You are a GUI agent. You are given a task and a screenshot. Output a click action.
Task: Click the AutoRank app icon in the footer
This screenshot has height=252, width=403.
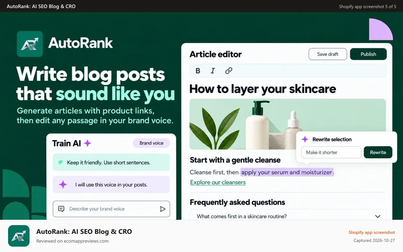[x=19, y=236]
